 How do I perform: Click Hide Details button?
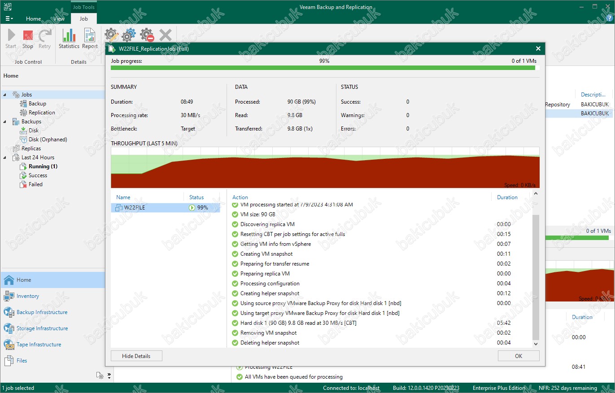pos(136,356)
